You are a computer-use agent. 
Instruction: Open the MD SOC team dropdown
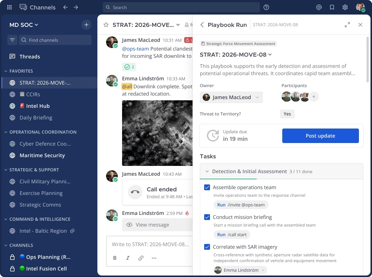pyautogui.click(x=24, y=25)
